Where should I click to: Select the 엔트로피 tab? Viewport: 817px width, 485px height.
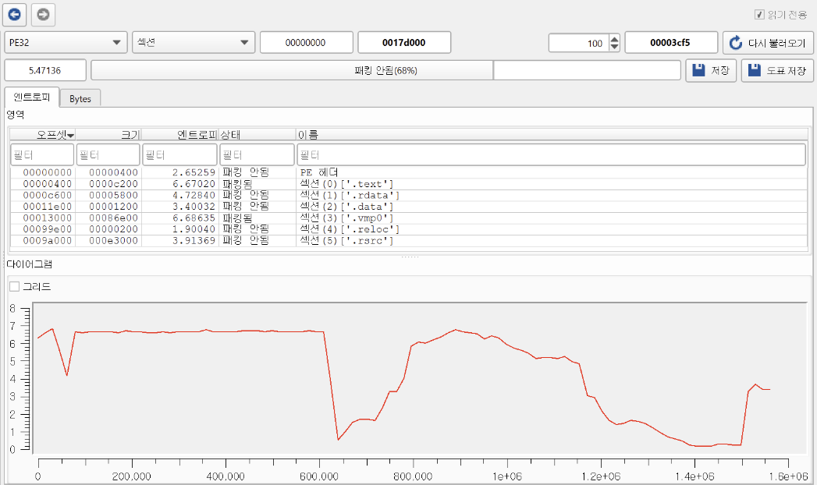31,98
